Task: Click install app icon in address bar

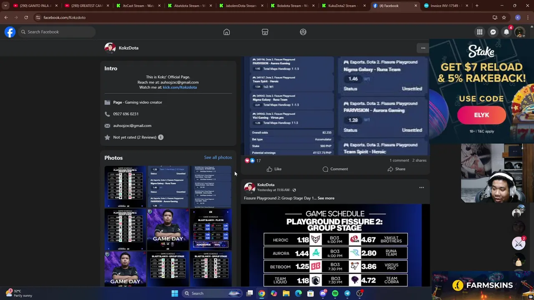Action: pos(495,17)
